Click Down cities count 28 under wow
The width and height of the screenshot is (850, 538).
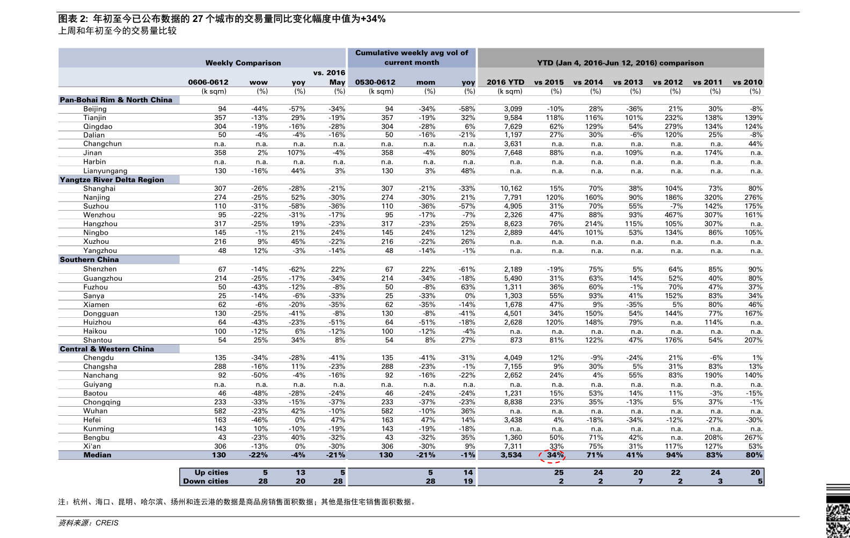click(x=263, y=481)
